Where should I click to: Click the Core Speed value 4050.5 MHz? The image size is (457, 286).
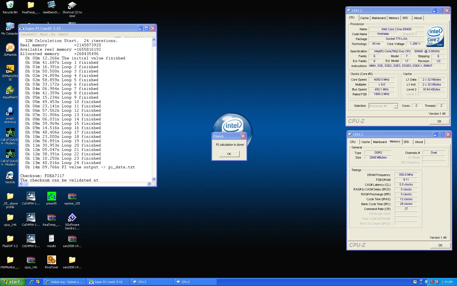click(x=381, y=80)
